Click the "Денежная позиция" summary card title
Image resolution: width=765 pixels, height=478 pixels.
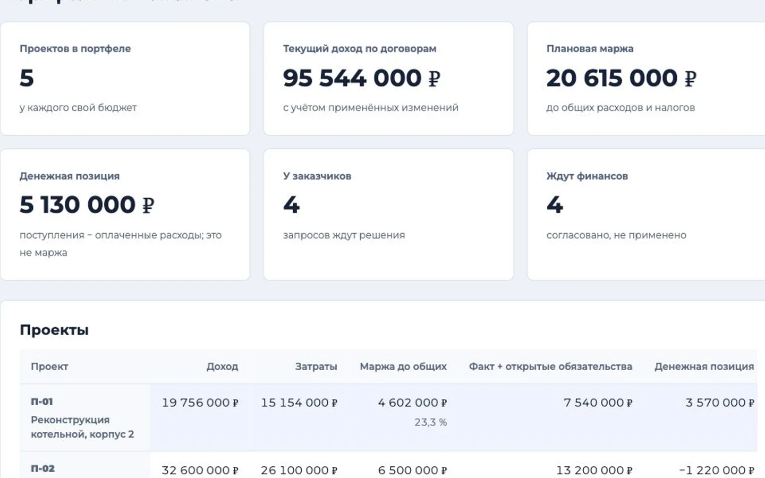tap(70, 176)
